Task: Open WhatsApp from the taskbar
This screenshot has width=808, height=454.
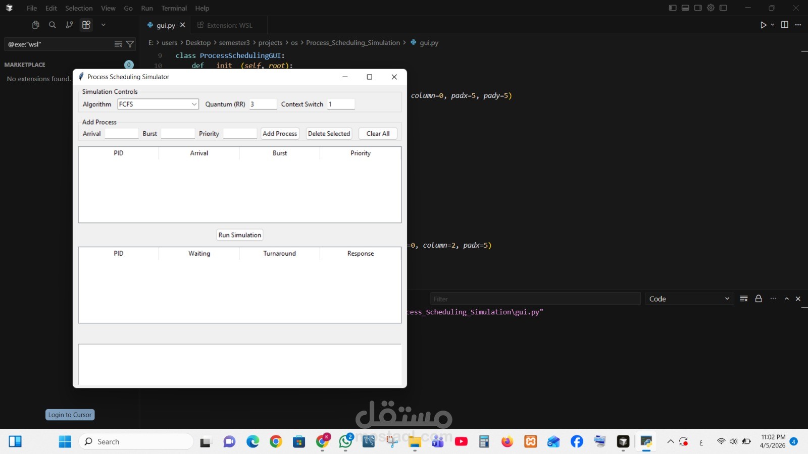Action: [x=346, y=441]
